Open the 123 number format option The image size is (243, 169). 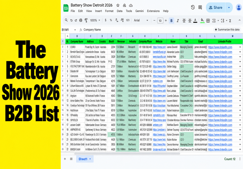pyautogui.click(x=128, y=20)
